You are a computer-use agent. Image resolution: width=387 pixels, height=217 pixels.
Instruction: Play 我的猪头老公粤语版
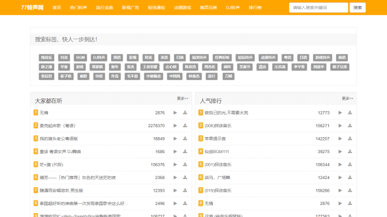175,139
